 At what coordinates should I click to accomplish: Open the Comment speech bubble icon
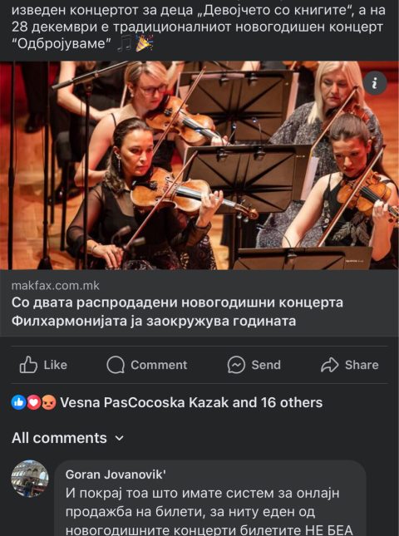point(116,365)
